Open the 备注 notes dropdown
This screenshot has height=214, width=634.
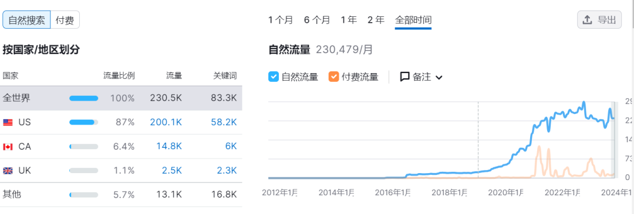tap(421, 77)
